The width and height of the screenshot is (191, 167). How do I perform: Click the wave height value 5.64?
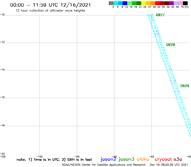[163, 53]
